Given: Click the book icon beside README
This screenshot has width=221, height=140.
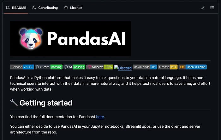Looking at the screenshot, I should [8, 8].
